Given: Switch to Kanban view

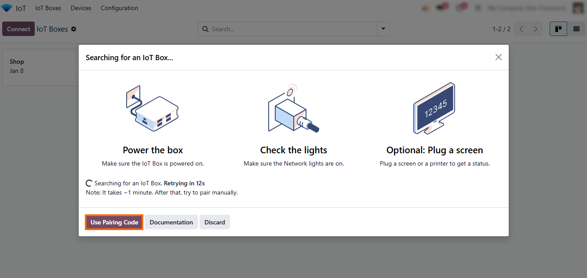Looking at the screenshot, I should tap(558, 29).
